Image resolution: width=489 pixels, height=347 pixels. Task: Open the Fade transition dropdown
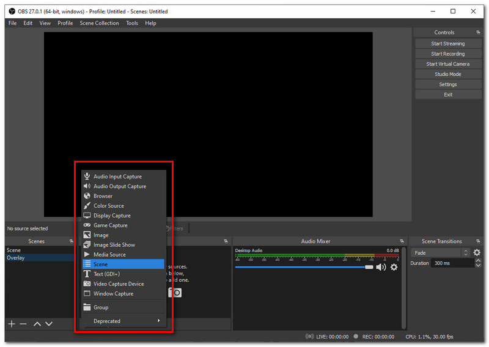[x=441, y=253]
